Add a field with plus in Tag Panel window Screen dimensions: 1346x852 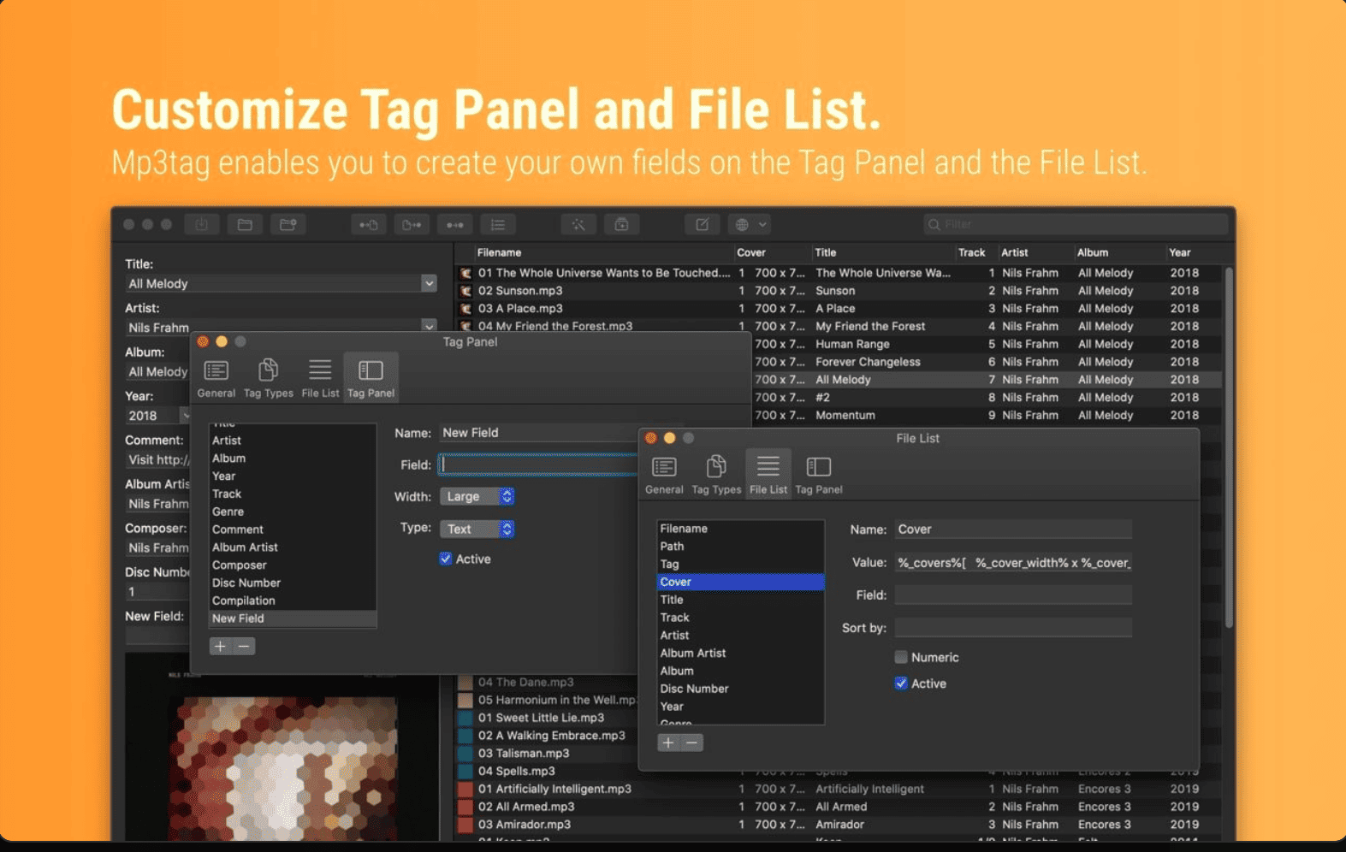point(221,646)
